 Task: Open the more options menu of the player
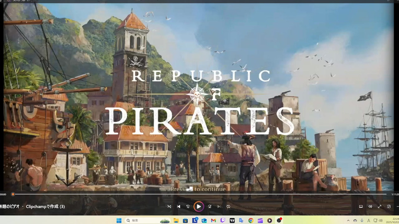pyautogui.click(x=397, y=207)
